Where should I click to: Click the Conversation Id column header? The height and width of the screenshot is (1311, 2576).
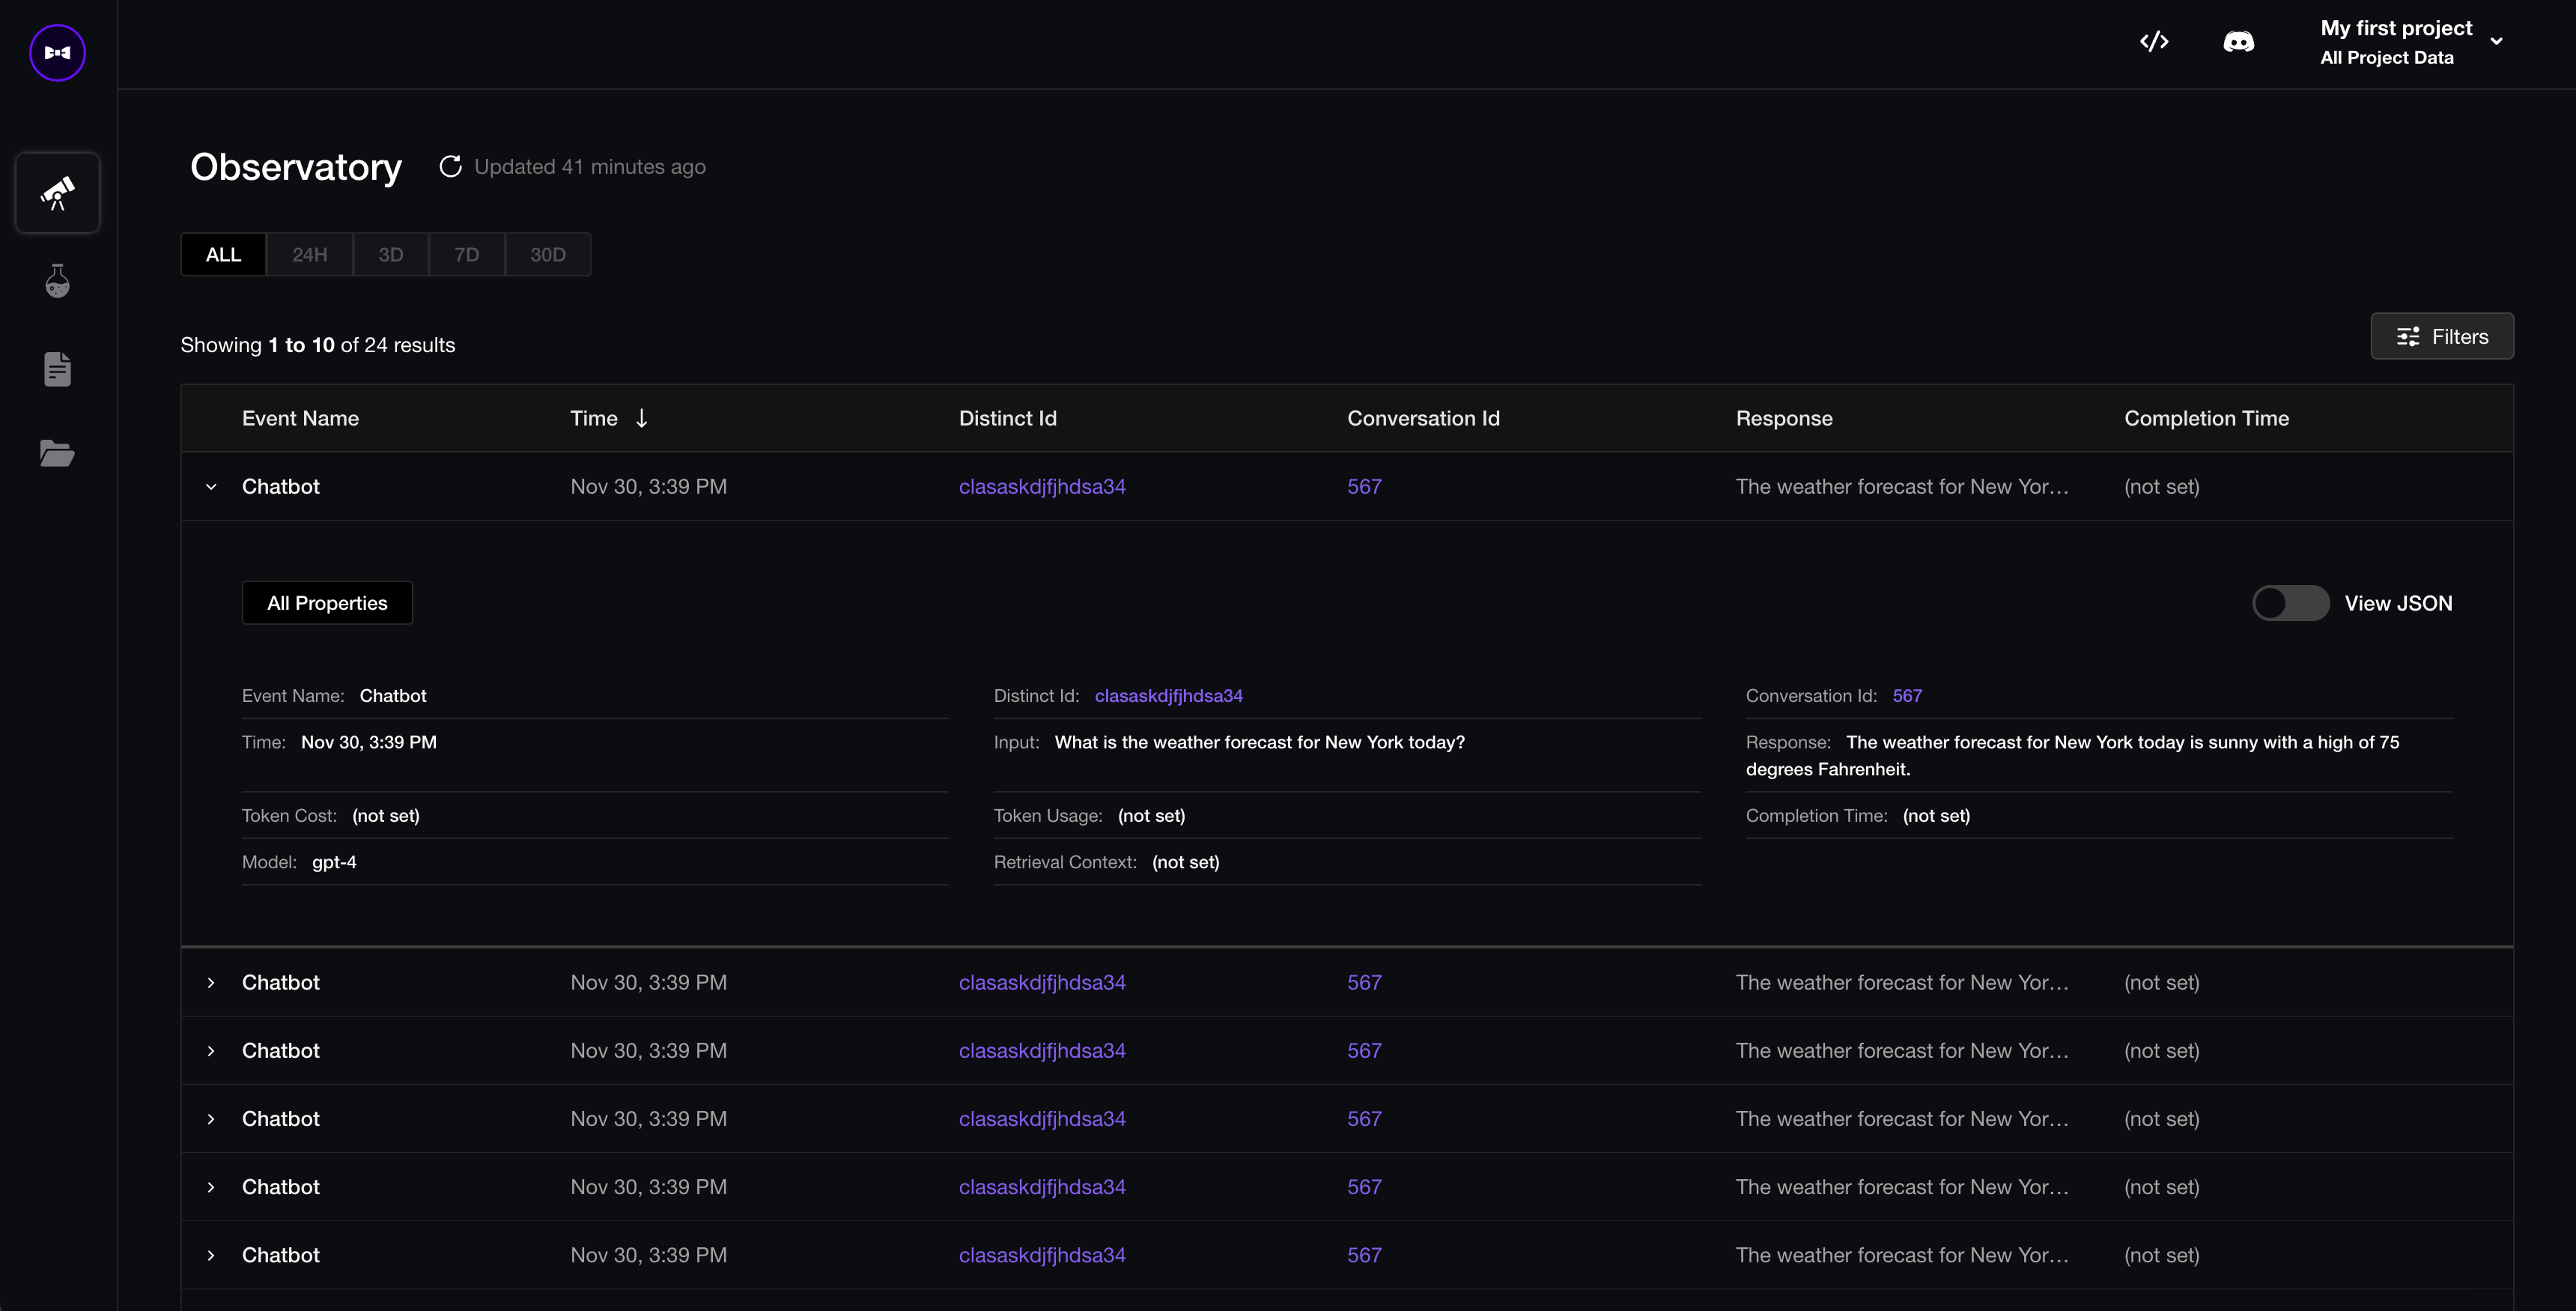pyautogui.click(x=1423, y=418)
